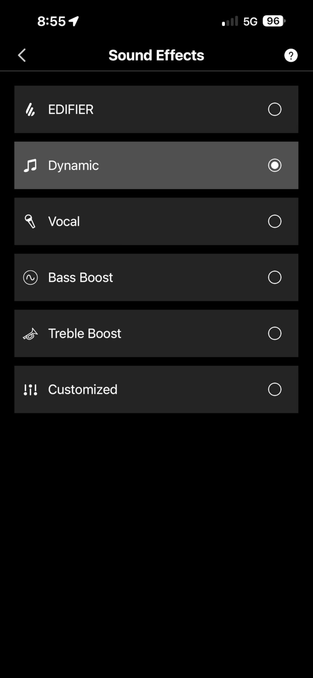Tap the EDIFIER logo icon

point(30,109)
